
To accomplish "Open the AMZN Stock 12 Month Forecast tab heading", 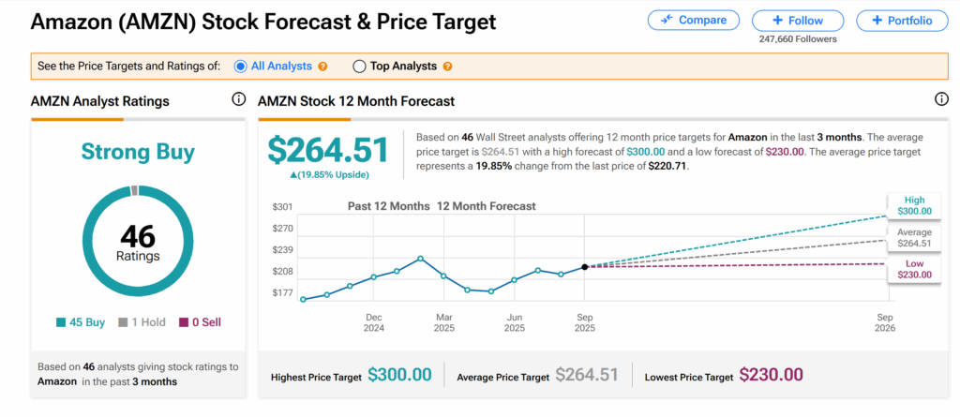I will point(355,101).
